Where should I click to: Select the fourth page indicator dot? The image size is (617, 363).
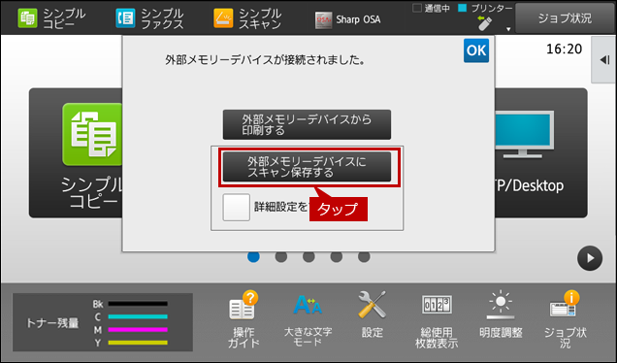pos(336,256)
